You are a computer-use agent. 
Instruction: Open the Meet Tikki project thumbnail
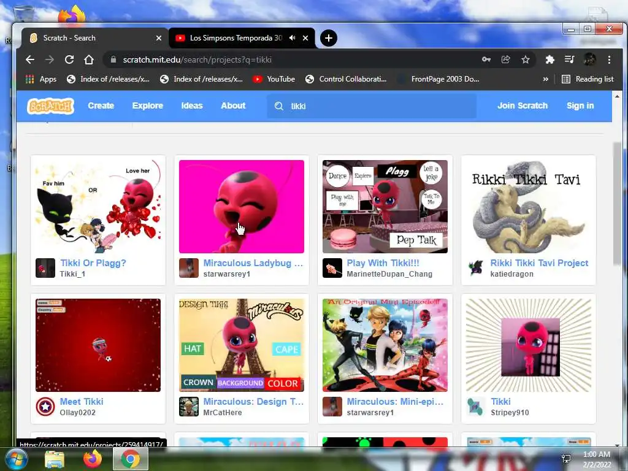pos(98,345)
